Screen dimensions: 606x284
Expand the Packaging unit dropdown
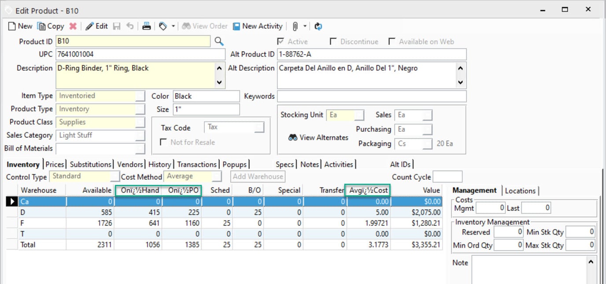coord(427,144)
